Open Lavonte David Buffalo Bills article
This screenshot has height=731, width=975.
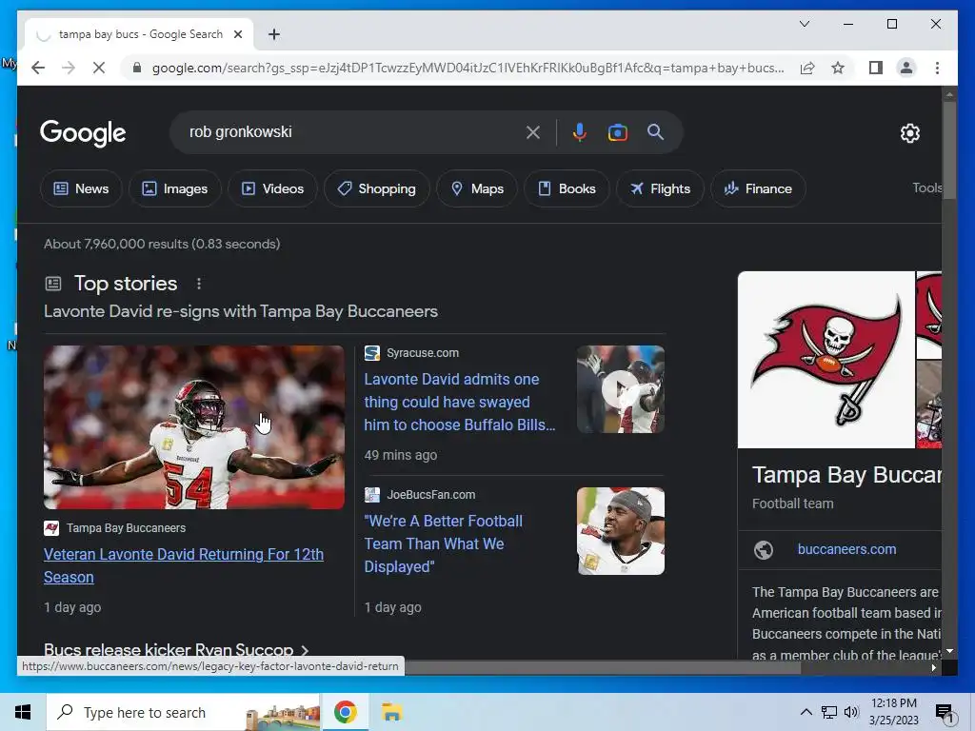[x=460, y=403]
